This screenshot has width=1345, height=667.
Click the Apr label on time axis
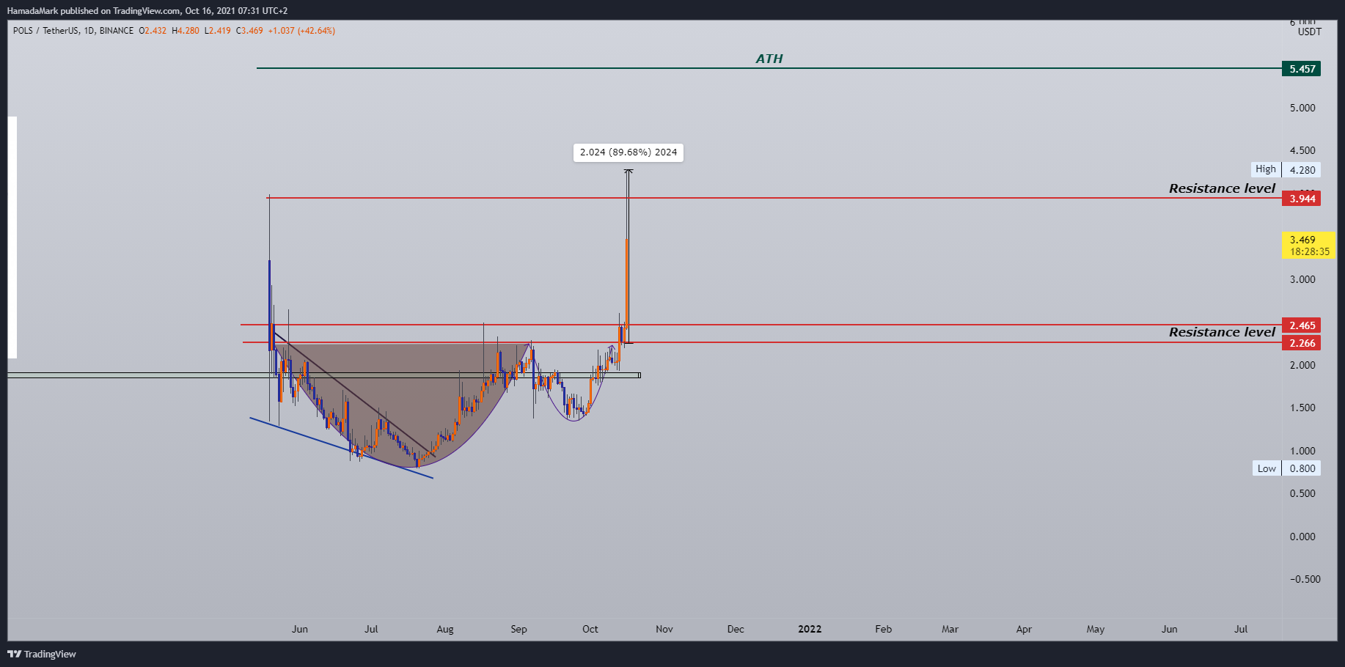pyautogui.click(x=1024, y=629)
